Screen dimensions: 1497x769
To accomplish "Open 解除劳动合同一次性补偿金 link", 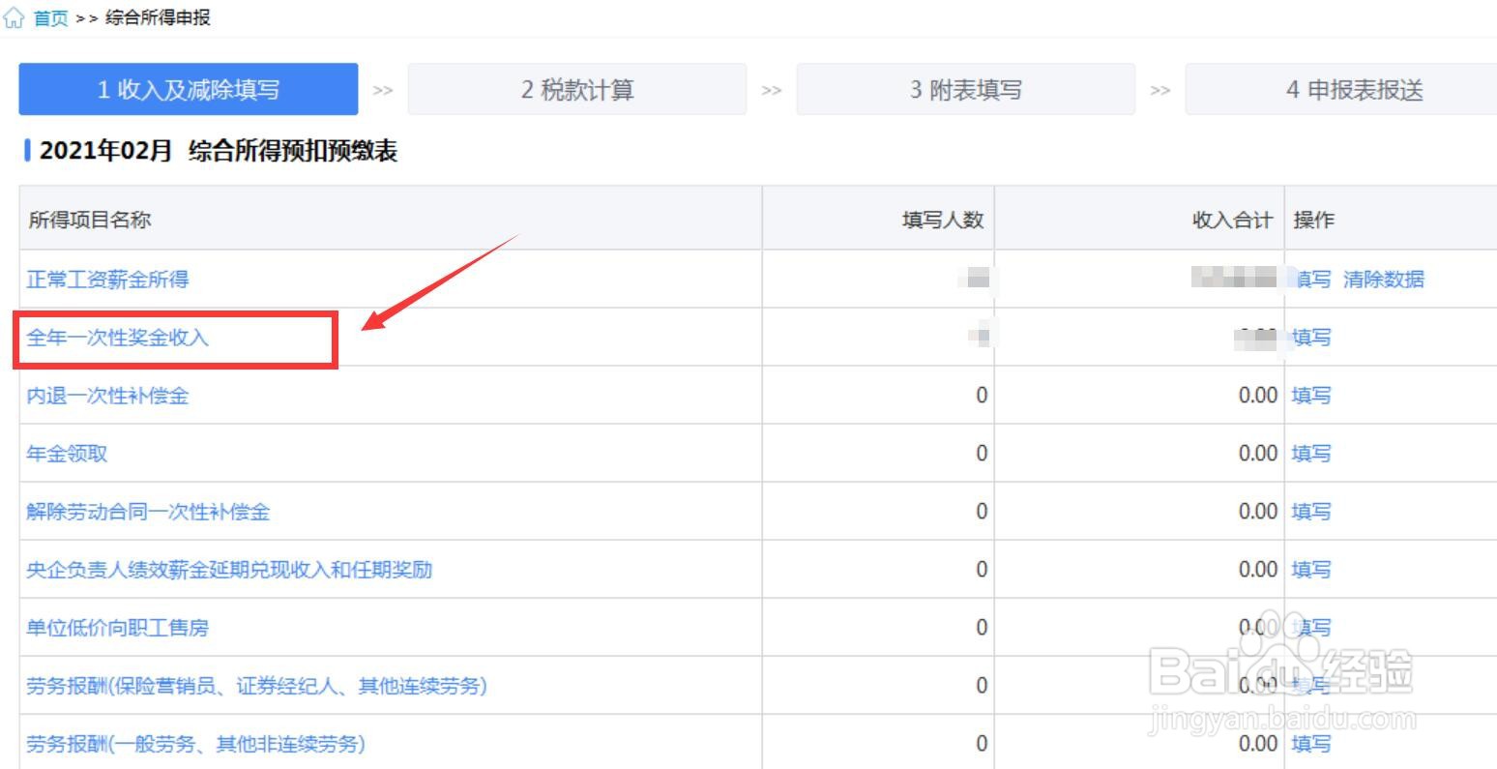I will point(148,512).
